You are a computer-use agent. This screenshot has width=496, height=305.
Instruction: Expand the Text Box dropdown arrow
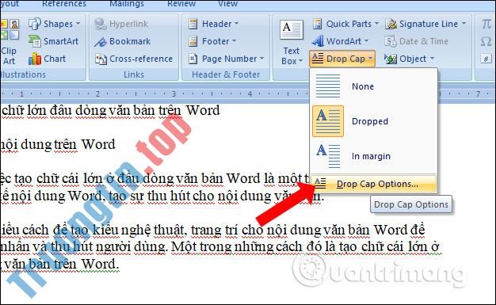tap(301, 61)
